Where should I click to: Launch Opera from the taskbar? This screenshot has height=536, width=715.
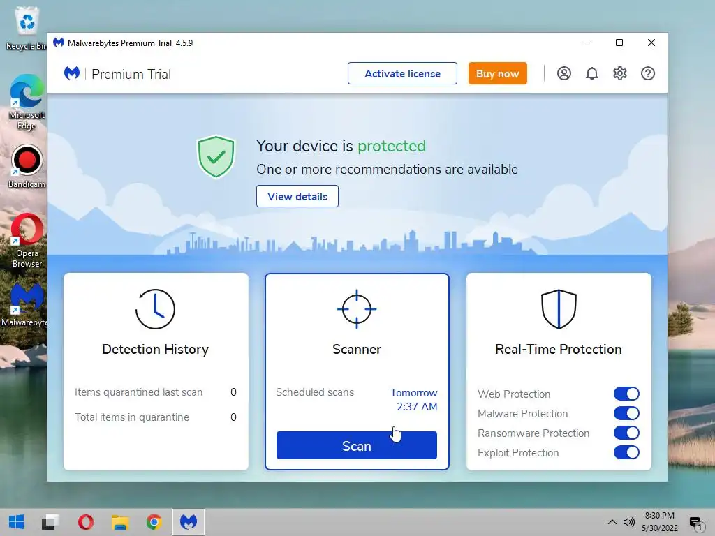coord(86,522)
